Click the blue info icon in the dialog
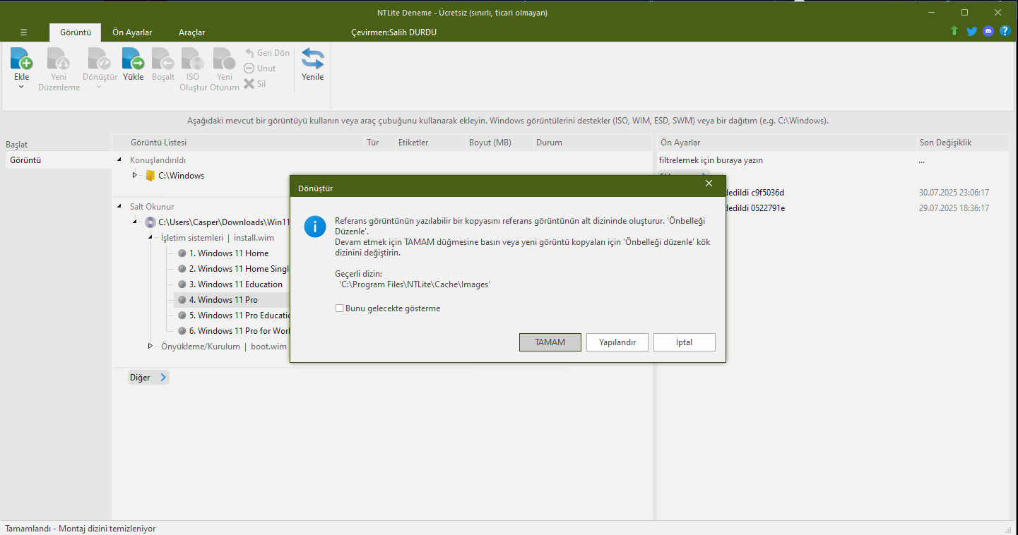This screenshot has width=1018, height=535. coord(314,227)
